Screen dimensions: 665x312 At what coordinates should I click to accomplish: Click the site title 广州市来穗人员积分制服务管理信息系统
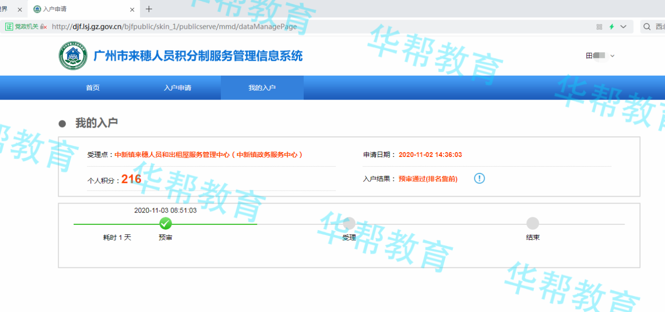198,56
